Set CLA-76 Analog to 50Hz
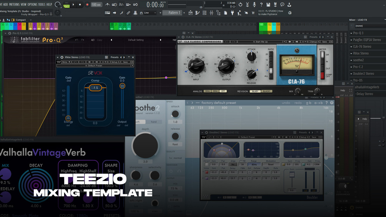Viewport: 386px width, 217px height. (x=207, y=91)
